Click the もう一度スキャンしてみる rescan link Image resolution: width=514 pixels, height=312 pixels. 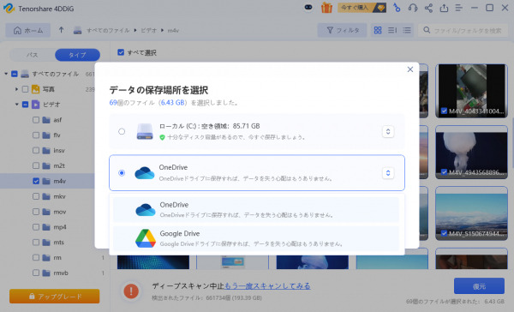267,286
